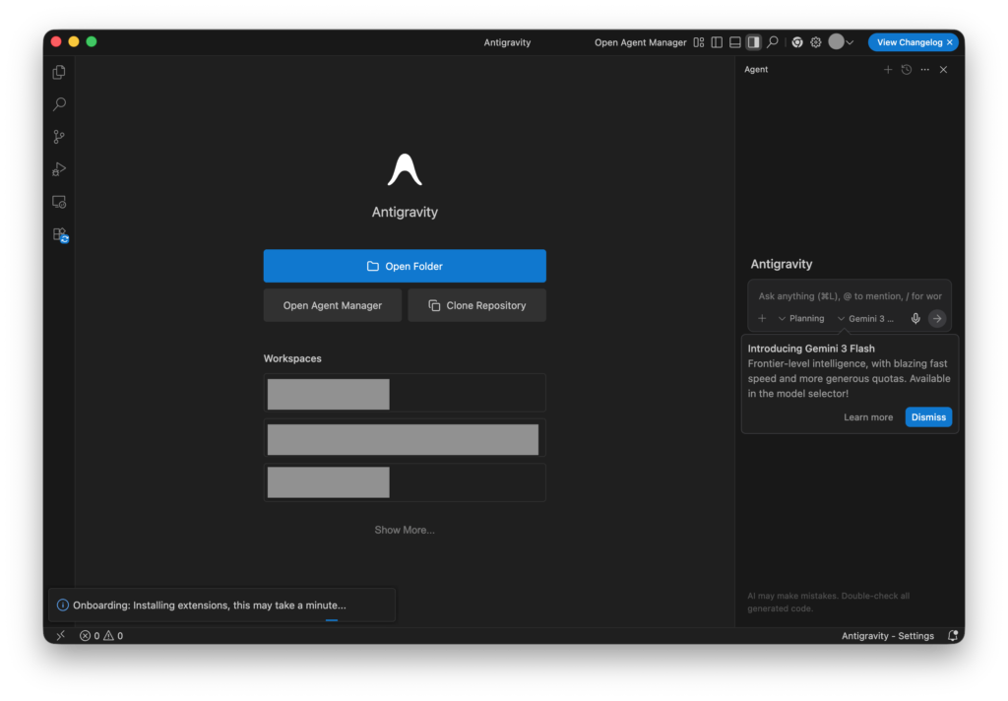1008x701 pixels.
Task: Open the Remote Explorer view
Action: pos(59,202)
